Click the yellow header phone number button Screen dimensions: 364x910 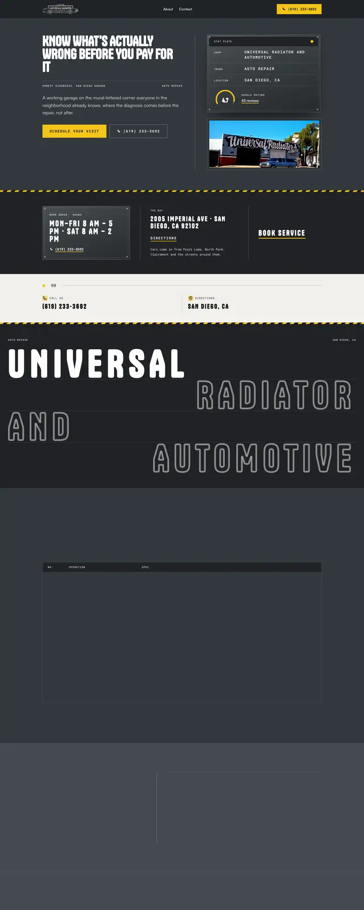coord(299,9)
